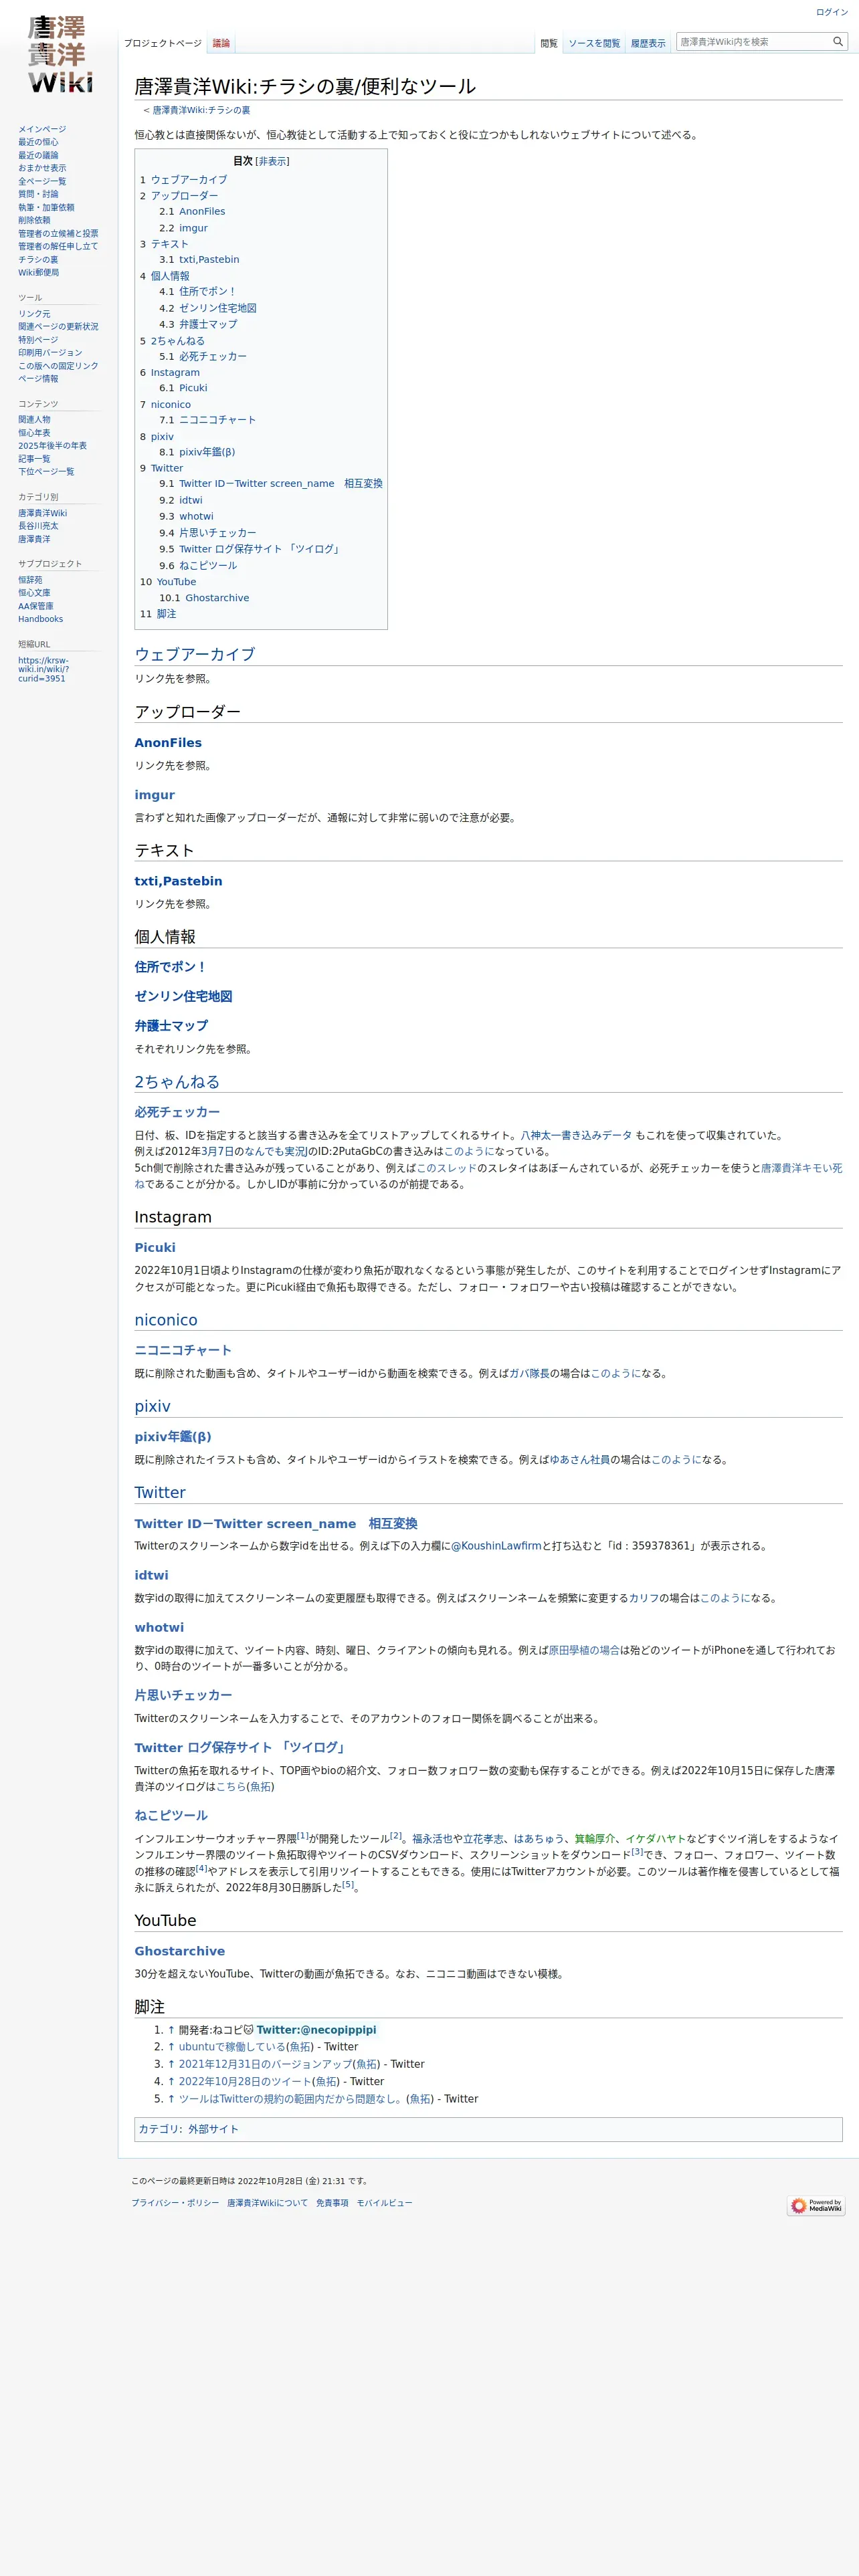Open リンク元 in the tools section
The width and height of the screenshot is (859, 2576).
click(34, 314)
